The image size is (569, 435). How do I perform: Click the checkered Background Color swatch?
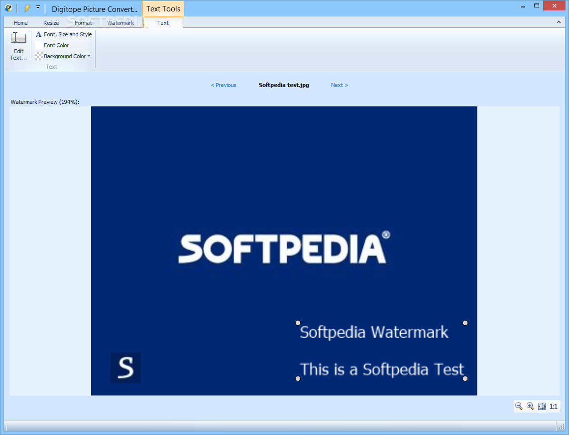point(39,56)
